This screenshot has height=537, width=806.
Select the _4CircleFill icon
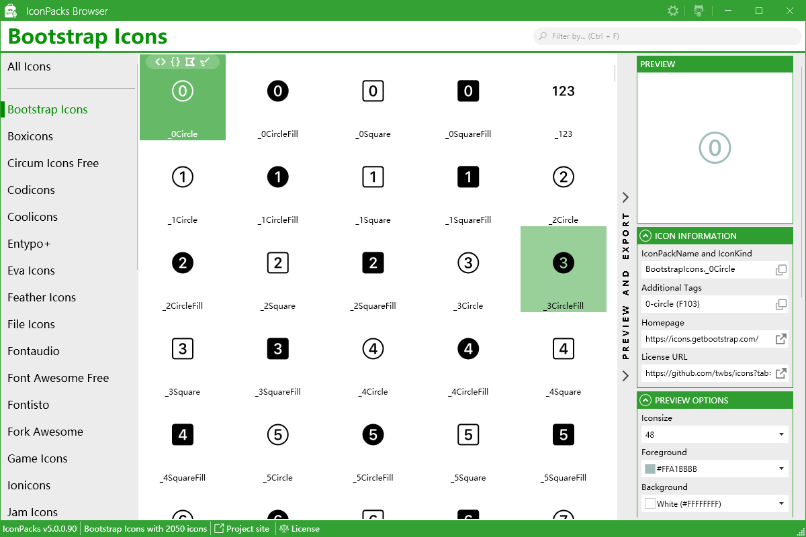[468, 355]
